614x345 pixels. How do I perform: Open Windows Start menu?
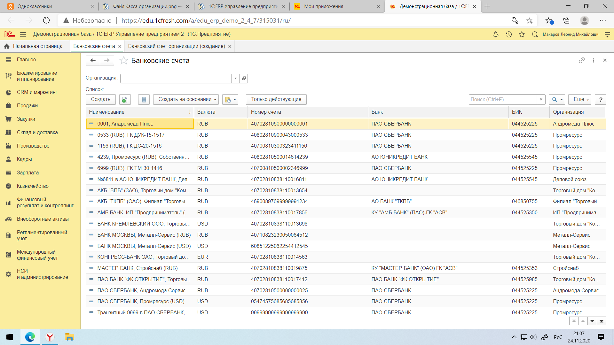click(x=10, y=337)
